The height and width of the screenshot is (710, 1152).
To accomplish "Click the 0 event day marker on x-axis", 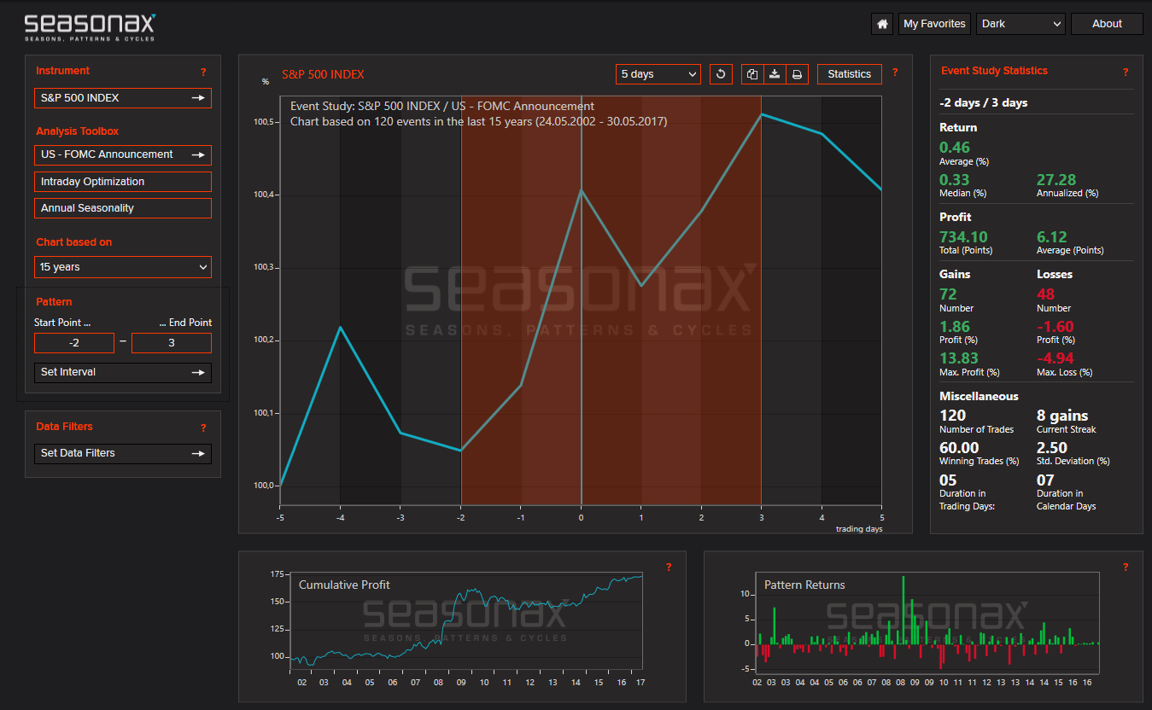I will click(581, 517).
